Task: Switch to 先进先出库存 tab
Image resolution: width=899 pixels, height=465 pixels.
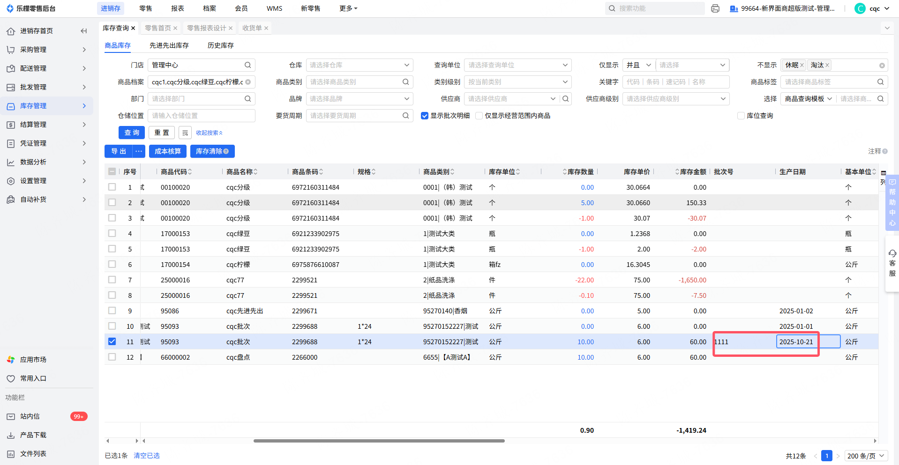Action: 169,45
